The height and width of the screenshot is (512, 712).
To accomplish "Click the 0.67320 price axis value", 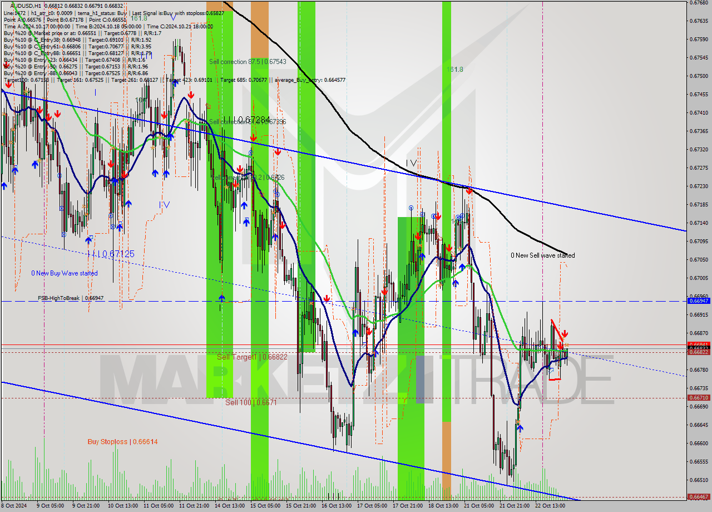I will tap(699, 149).
